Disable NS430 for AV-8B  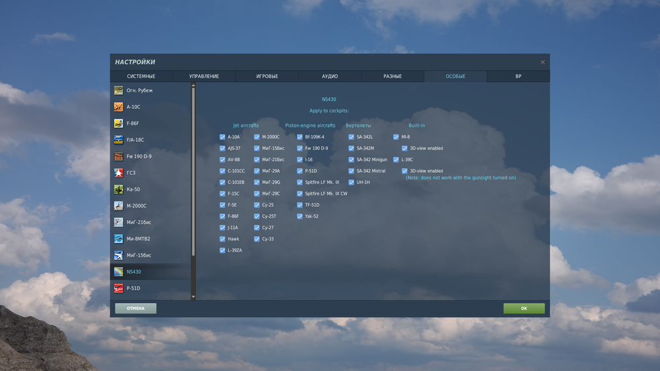[222, 160]
